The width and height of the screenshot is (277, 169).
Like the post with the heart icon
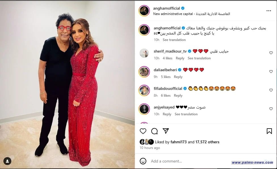(x=143, y=131)
